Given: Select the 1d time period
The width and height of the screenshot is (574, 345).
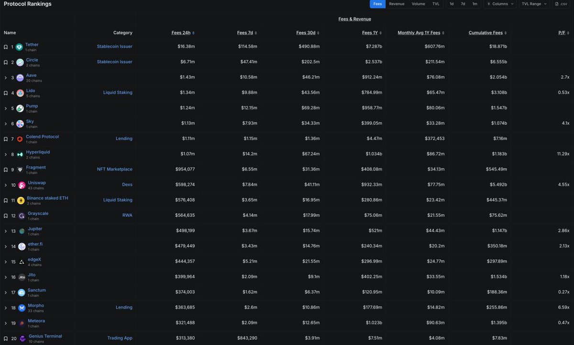Looking at the screenshot, I should (x=452, y=4).
